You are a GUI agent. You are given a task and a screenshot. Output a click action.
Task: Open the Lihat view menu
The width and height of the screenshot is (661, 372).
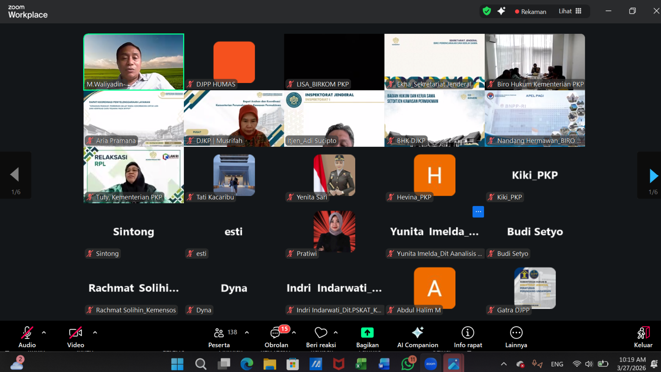570,11
